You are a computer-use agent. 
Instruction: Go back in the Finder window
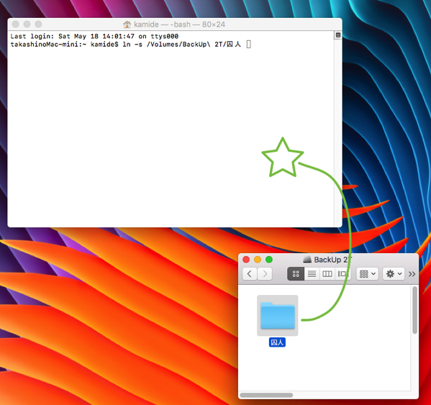(x=250, y=274)
